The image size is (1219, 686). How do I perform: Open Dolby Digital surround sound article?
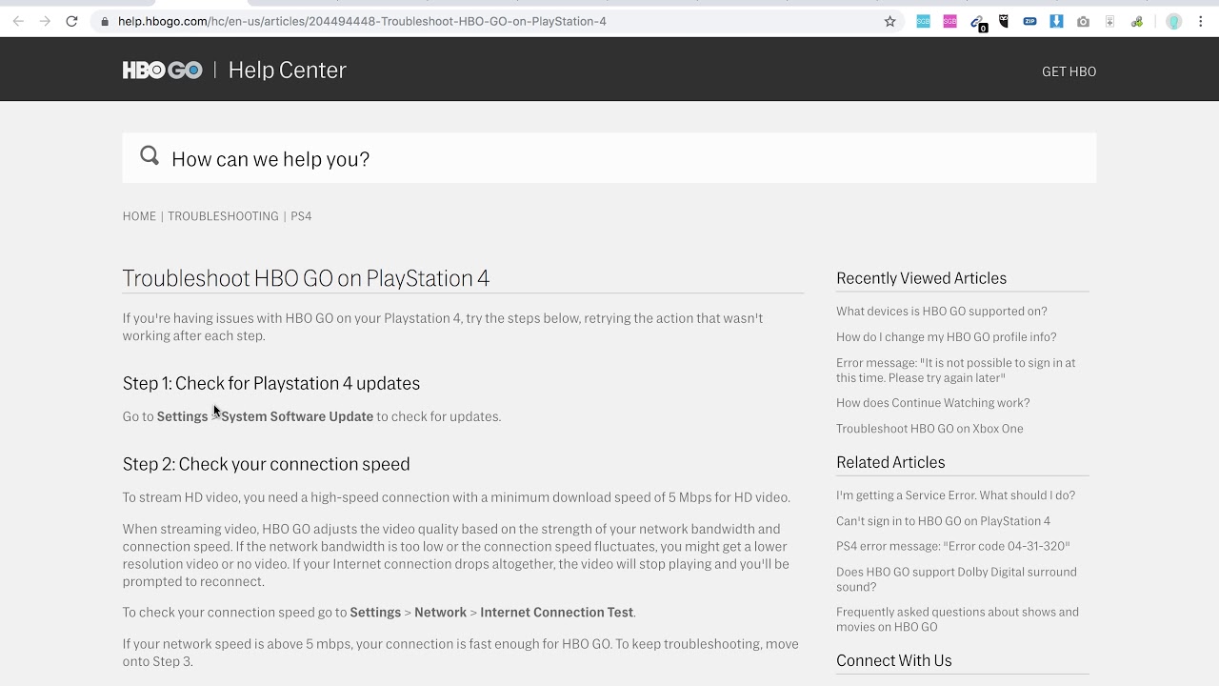click(956, 579)
